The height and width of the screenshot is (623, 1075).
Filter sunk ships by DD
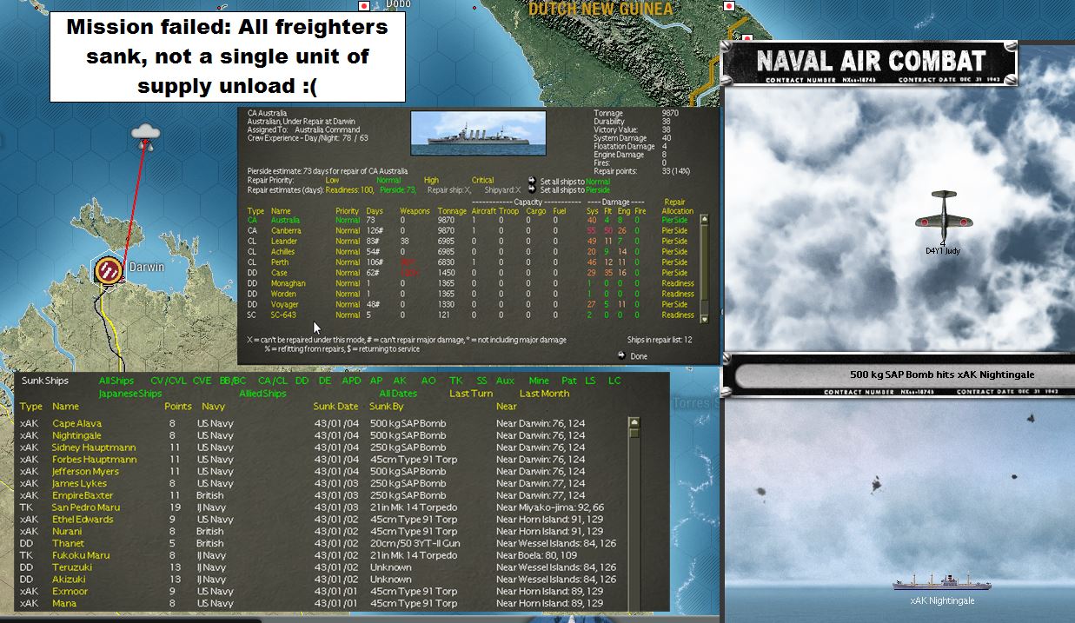click(302, 381)
